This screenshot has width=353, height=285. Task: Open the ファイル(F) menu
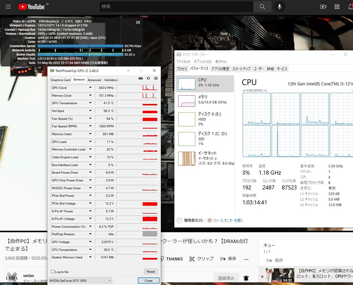183,62
